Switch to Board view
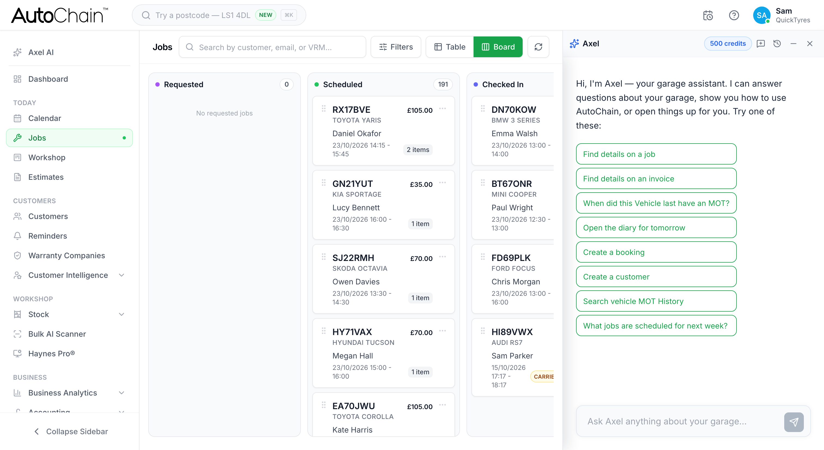824x450 pixels. 498,47
